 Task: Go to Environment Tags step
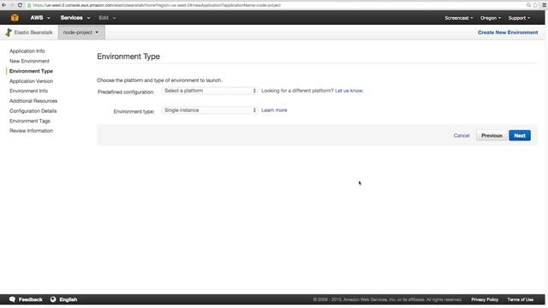30,121
